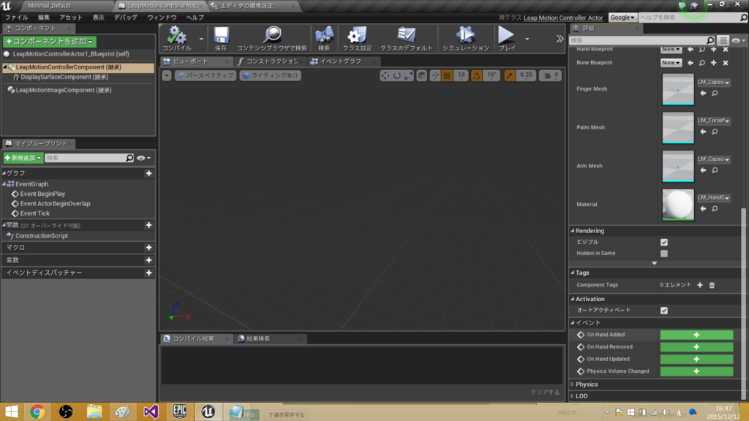Add On Hand Added event

pos(696,335)
